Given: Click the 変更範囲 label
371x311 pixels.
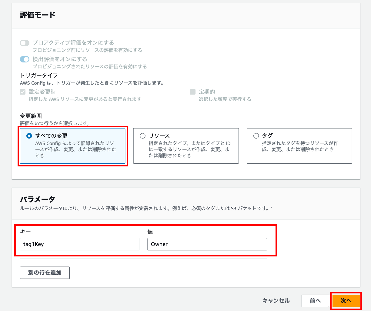Looking at the screenshot, I should coord(31,116).
